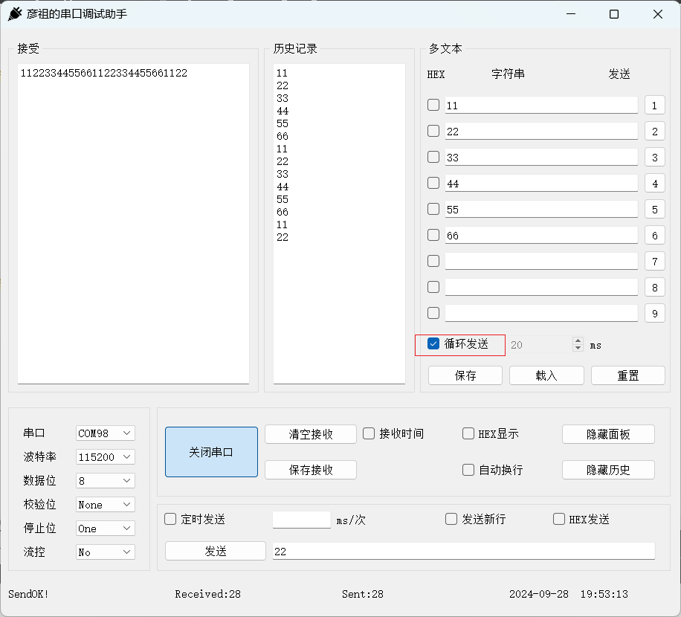Click the string input field containing 22
This screenshot has width=681, height=617.
click(x=541, y=132)
